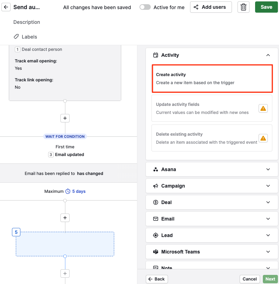Expand the Deal actions section
The image size is (279, 284).
(212, 202)
